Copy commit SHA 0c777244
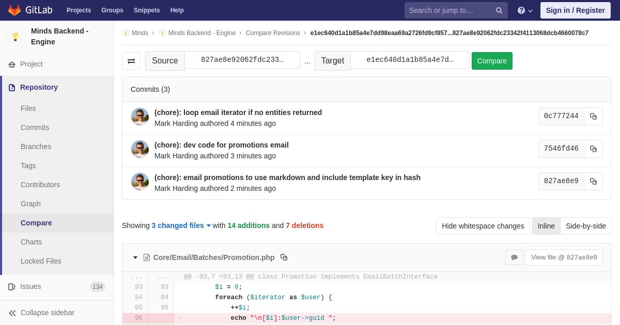The height and width of the screenshot is (325, 620). tap(593, 116)
